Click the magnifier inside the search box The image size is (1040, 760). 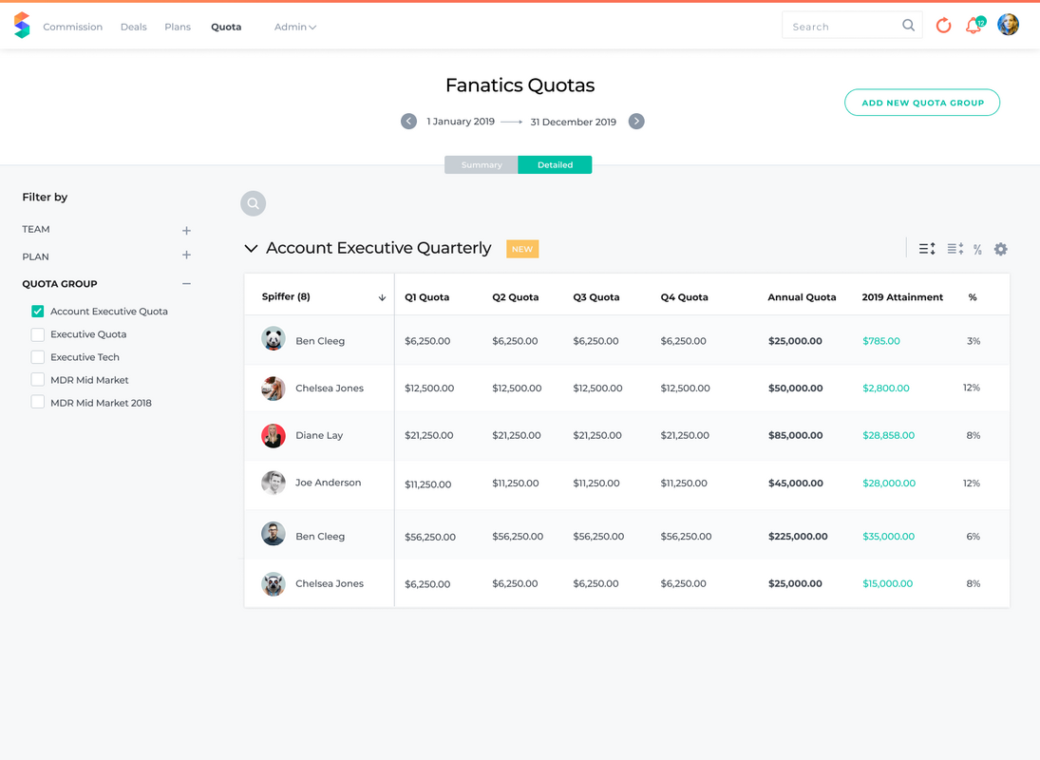908,25
